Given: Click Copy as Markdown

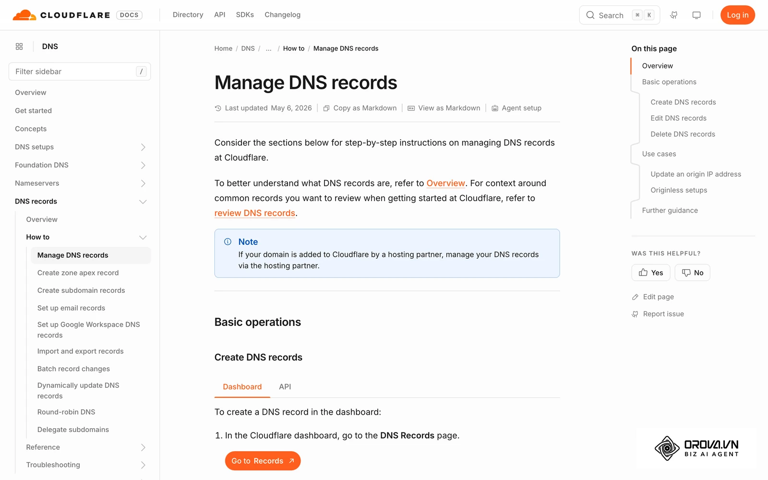Looking at the screenshot, I should [x=360, y=108].
